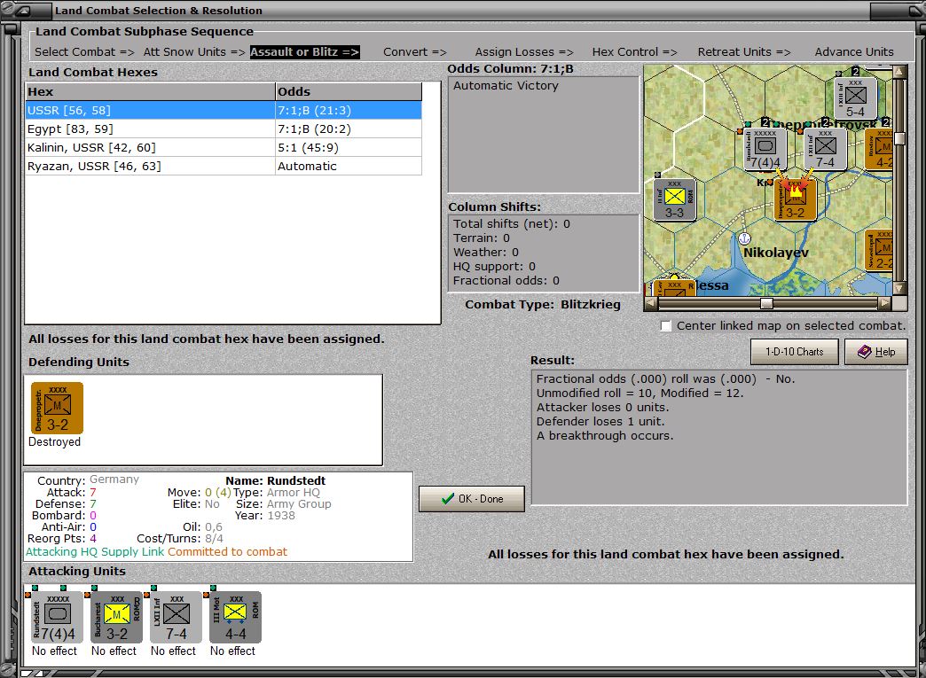Screen dimensions: 926x678
Task: Click 'Total shifts (net): 0' line
Action: 512,223
